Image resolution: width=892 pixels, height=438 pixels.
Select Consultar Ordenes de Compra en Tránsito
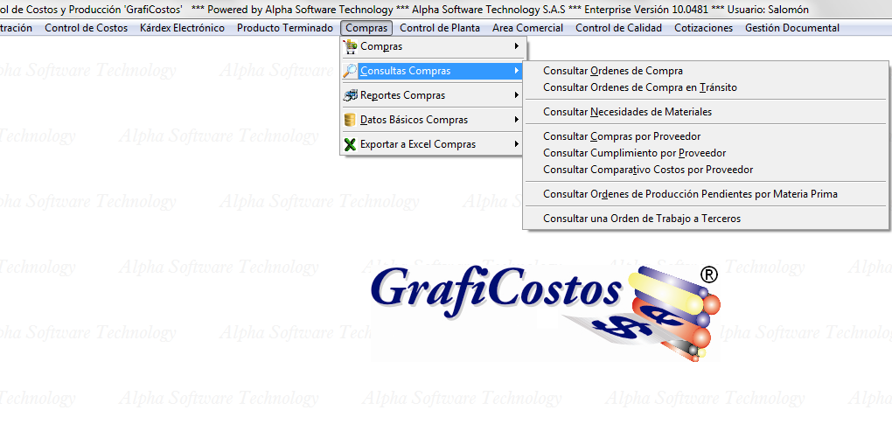click(x=639, y=87)
